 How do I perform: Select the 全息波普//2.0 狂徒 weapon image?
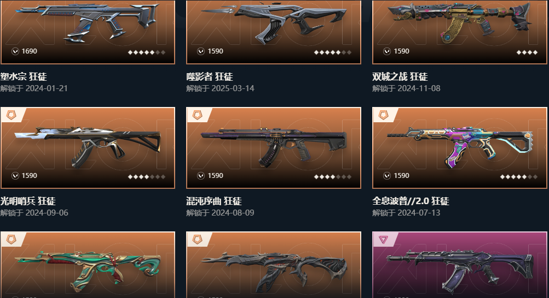click(459, 148)
